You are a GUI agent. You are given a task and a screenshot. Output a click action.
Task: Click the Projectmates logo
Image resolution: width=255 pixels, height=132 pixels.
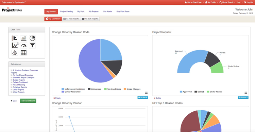(12, 10)
